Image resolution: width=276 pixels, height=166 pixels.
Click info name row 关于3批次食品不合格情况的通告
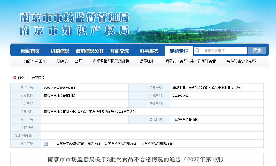pyautogui.click(x=90, y=112)
